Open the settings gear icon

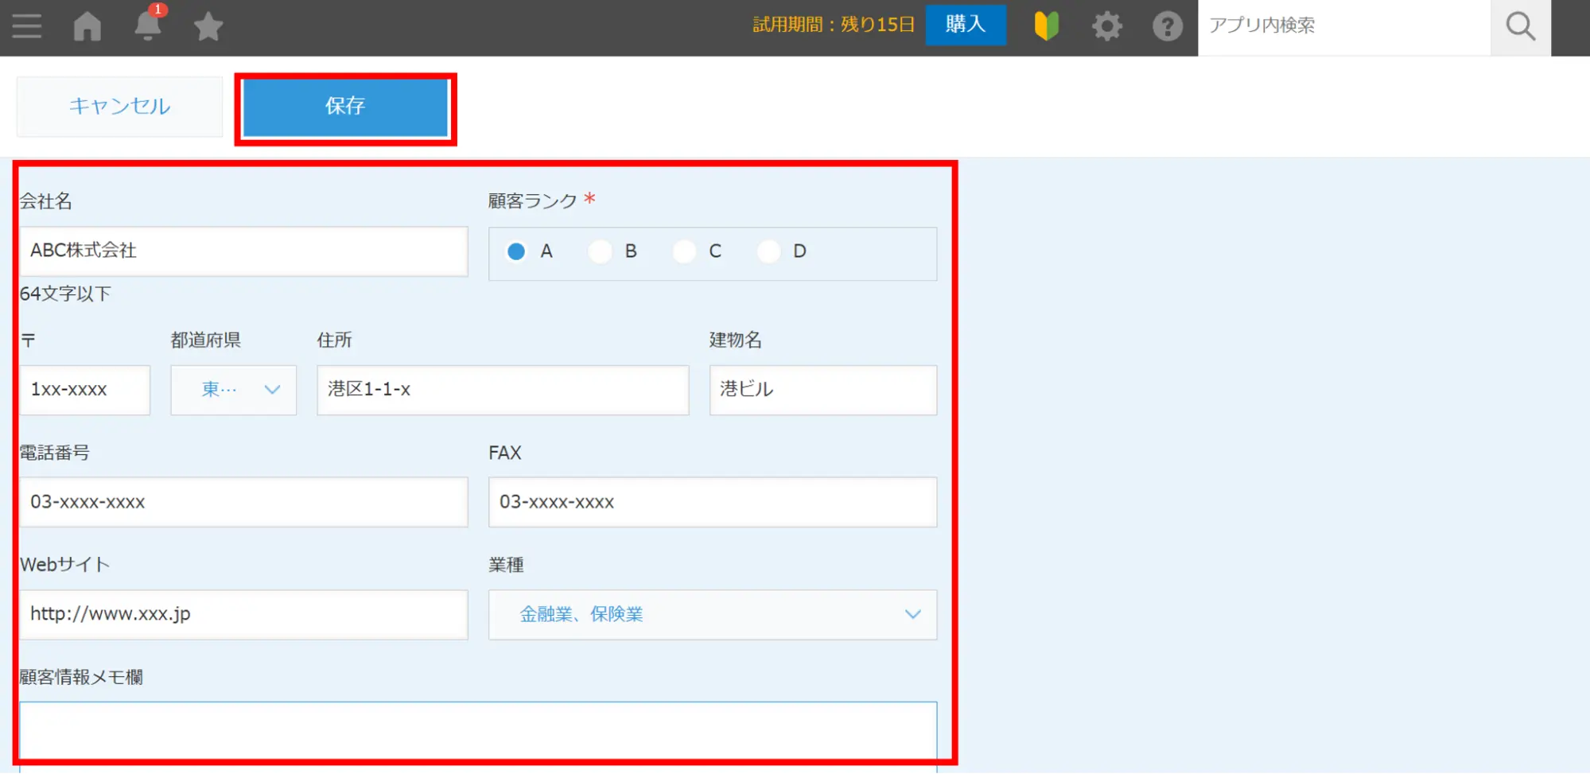coord(1106,26)
